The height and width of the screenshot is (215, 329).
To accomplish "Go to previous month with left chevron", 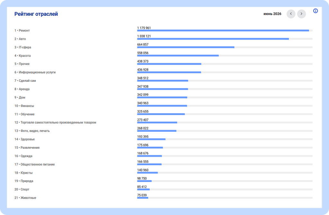I will [x=291, y=14].
